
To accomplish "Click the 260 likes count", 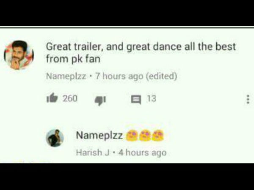I will pos(70,98).
